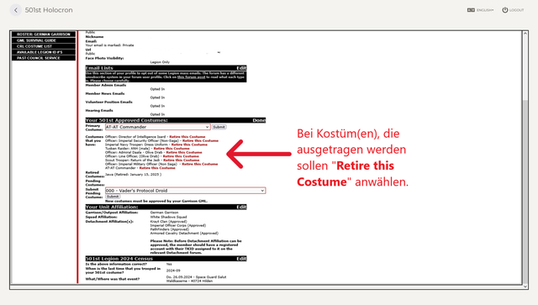Click the 'White Shadows Squad' text
538x305 pixels.
pos(168,217)
